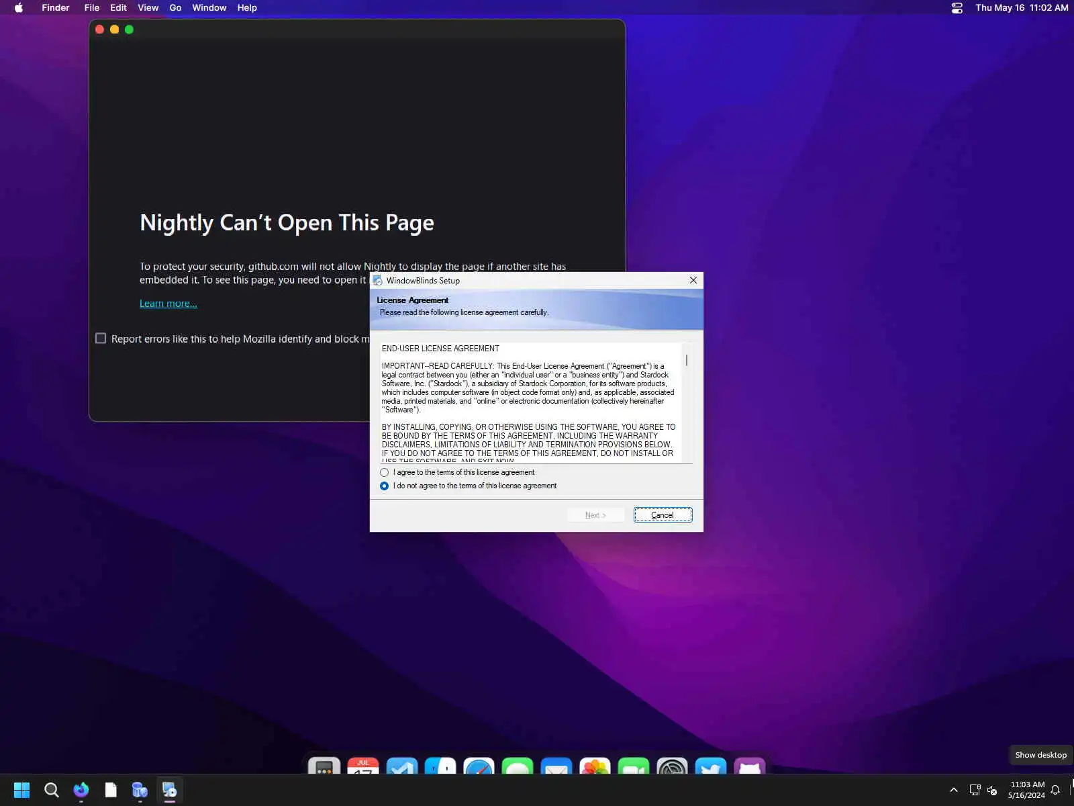Open the Edit menu
1074x806 pixels.
[118, 8]
